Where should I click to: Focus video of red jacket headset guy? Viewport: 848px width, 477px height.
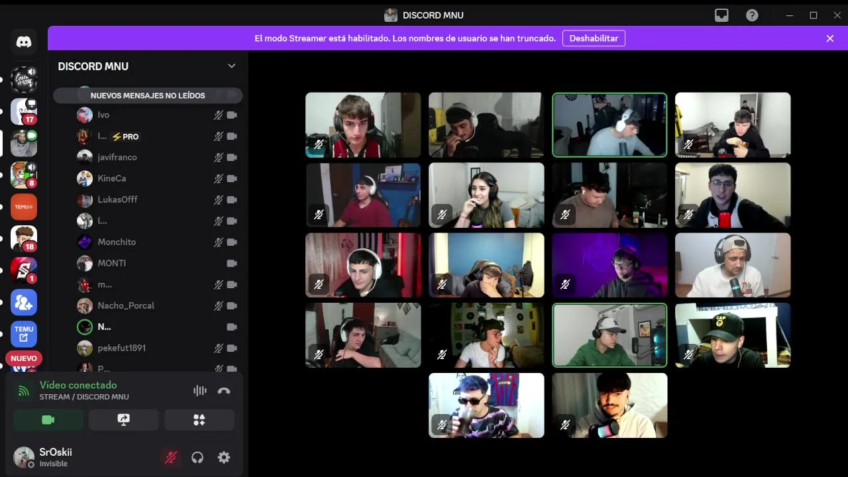click(363, 125)
